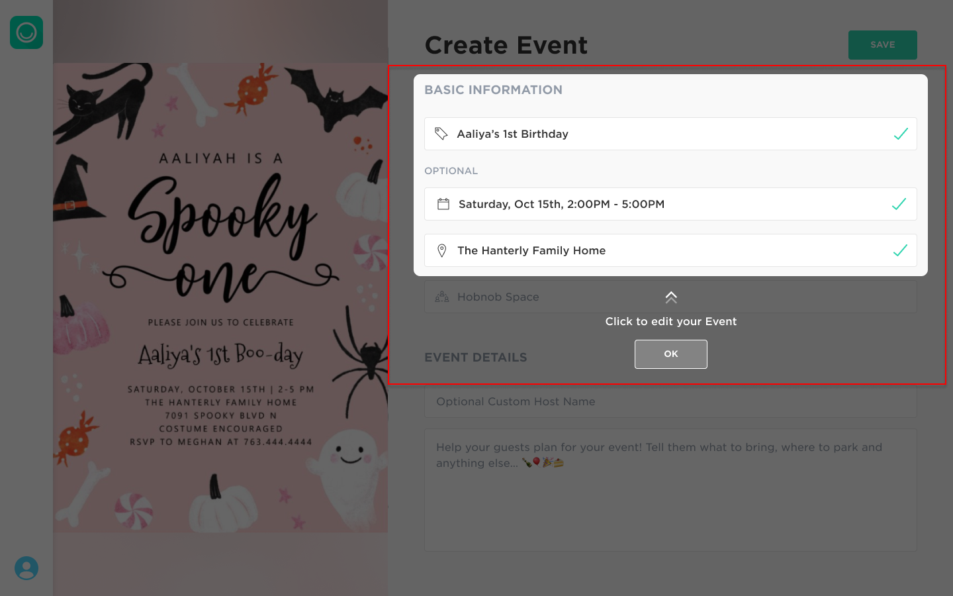The width and height of the screenshot is (953, 596).
Task: Save the event with SAVE button
Action: (883, 45)
